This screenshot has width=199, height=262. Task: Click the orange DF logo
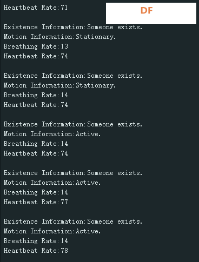pyautogui.click(x=147, y=10)
